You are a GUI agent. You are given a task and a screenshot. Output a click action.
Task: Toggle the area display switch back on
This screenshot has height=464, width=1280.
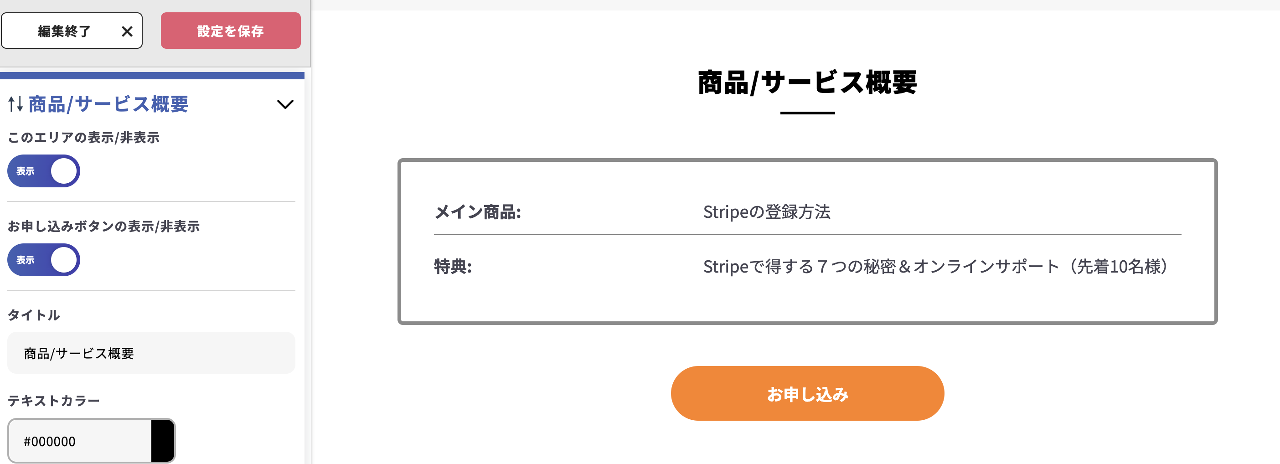[43, 171]
